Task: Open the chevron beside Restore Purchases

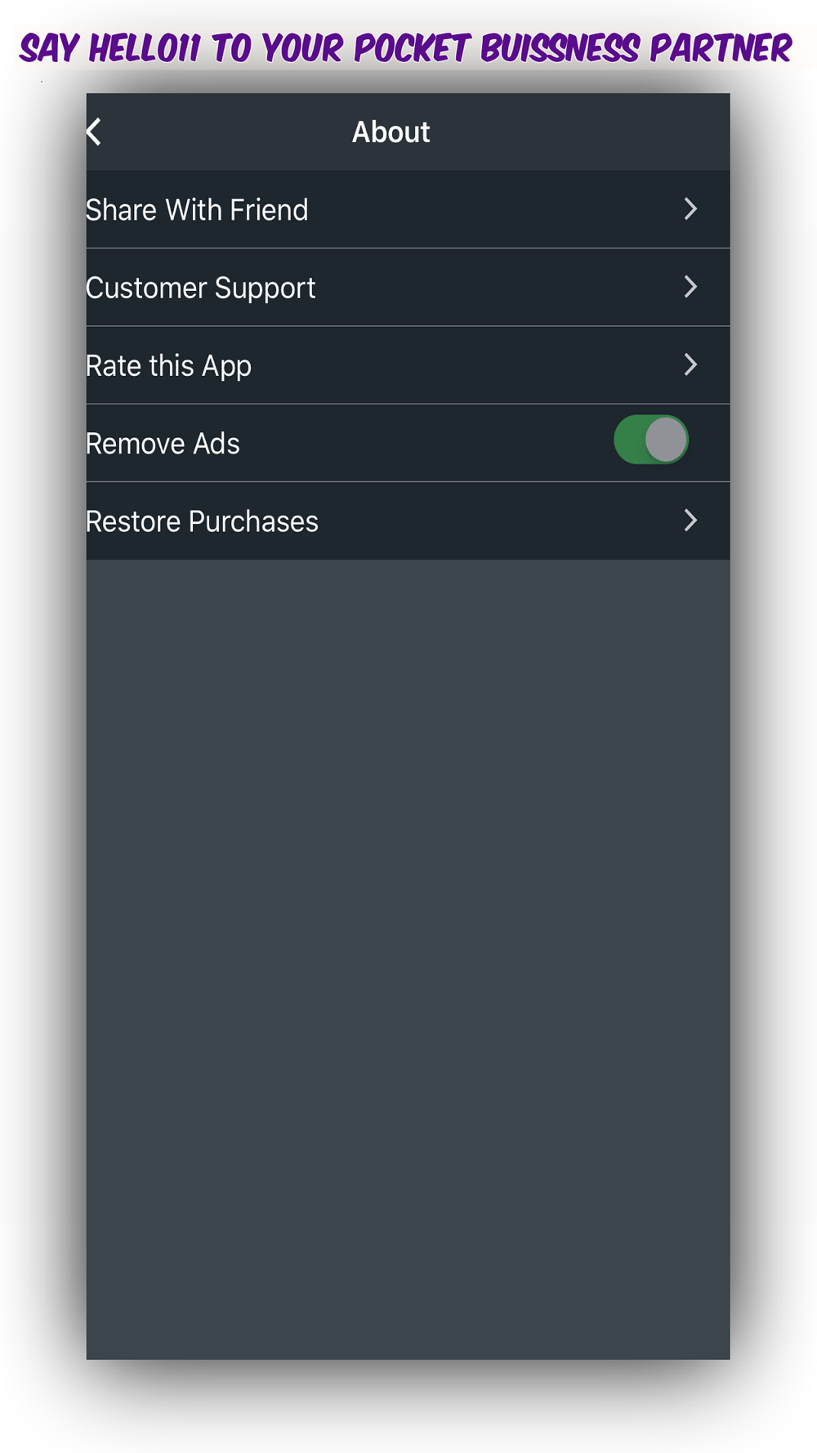Action: [x=690, y=521]
